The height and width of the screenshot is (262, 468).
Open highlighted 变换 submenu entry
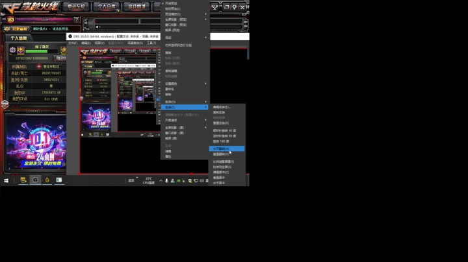[185, 107]
